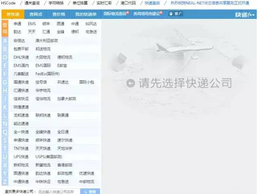Screen dimensions: 257x194
Task: Click the 推广 paw icon button
Action: (x=175, y=14)
